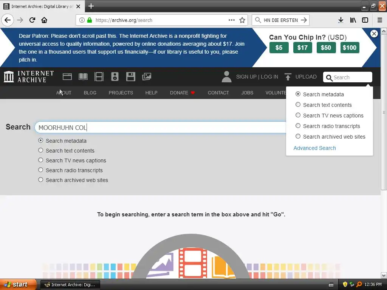Image resolution: width=387 pixels, height=290 pixels.
Task: Show site information icon in address bar
Action: tap(82, 20)
